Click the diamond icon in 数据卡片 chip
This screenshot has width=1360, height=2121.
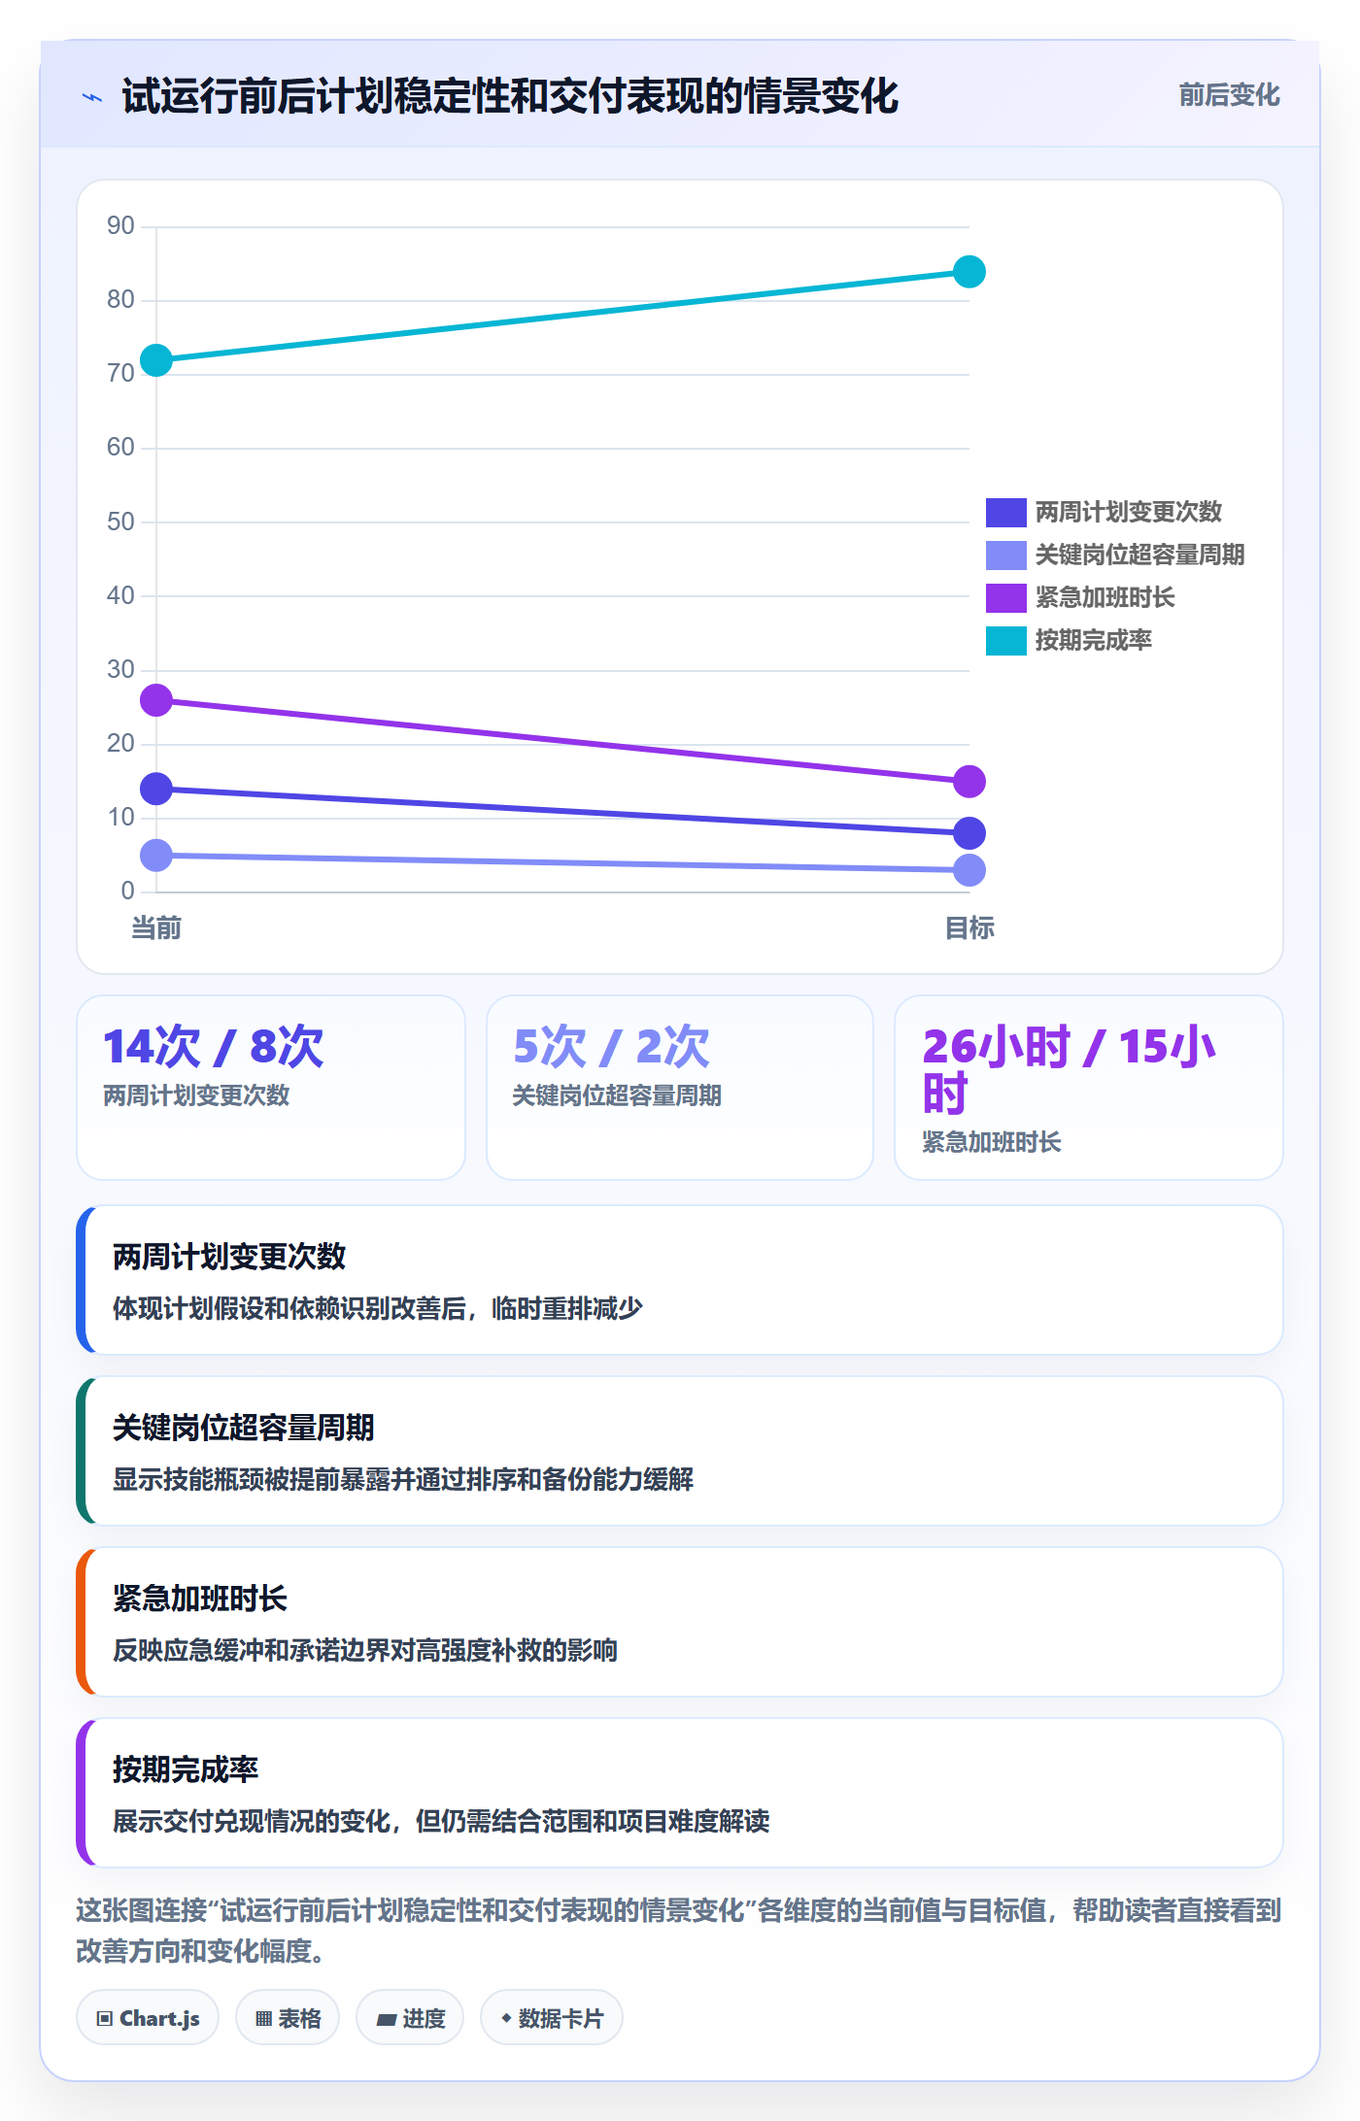pos(506,2018)
